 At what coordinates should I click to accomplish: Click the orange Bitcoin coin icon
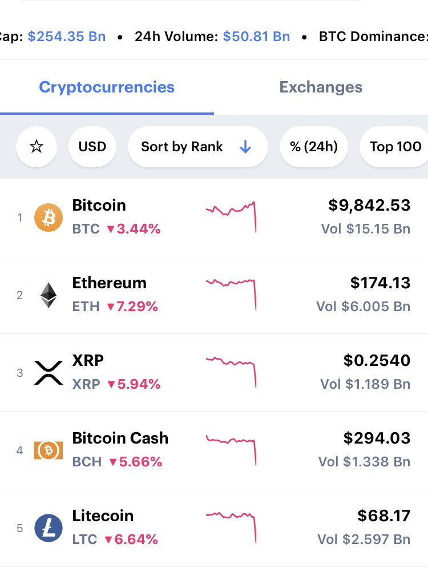pos(49,217)
